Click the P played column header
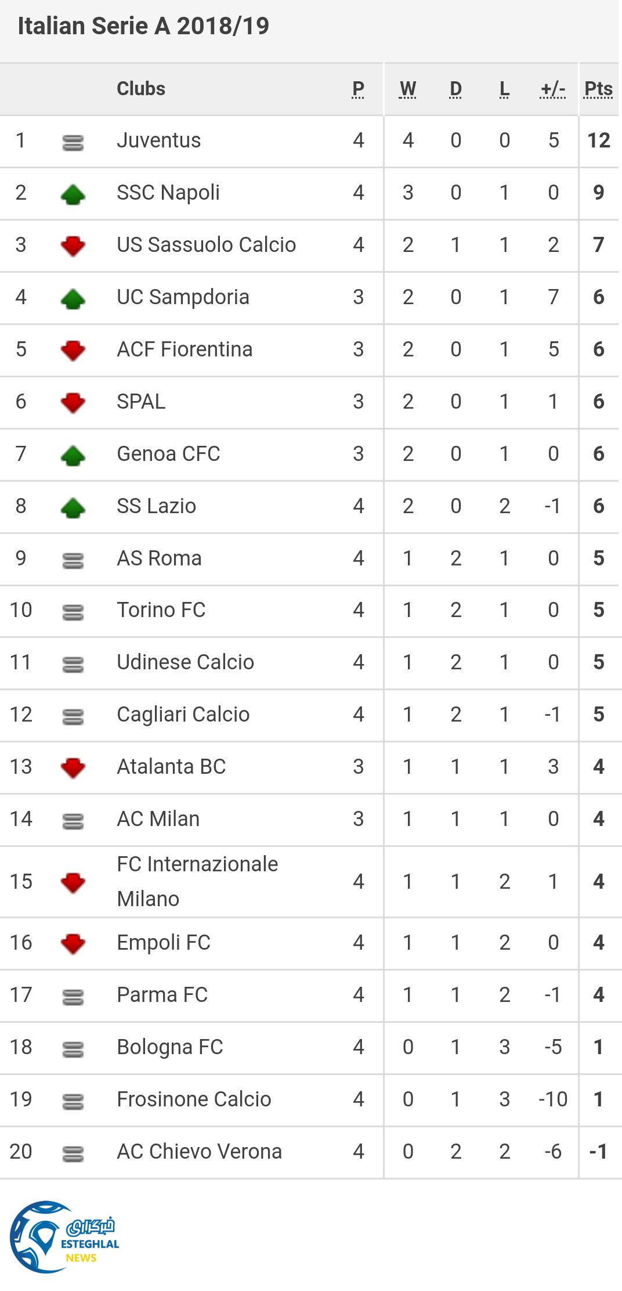Screen dimensions: 622x1291 click(358, 89)
